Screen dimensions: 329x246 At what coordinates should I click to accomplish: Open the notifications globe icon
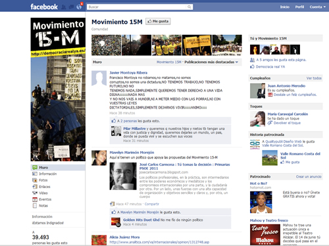coord(79,7)
